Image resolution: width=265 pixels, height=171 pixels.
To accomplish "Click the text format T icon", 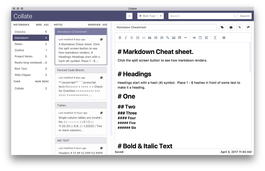I will 215,38.
